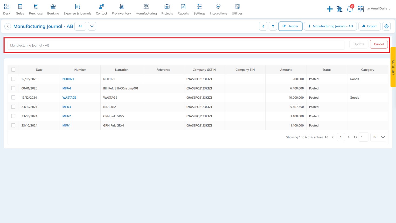Sort by the Status column header

[327, 70]
